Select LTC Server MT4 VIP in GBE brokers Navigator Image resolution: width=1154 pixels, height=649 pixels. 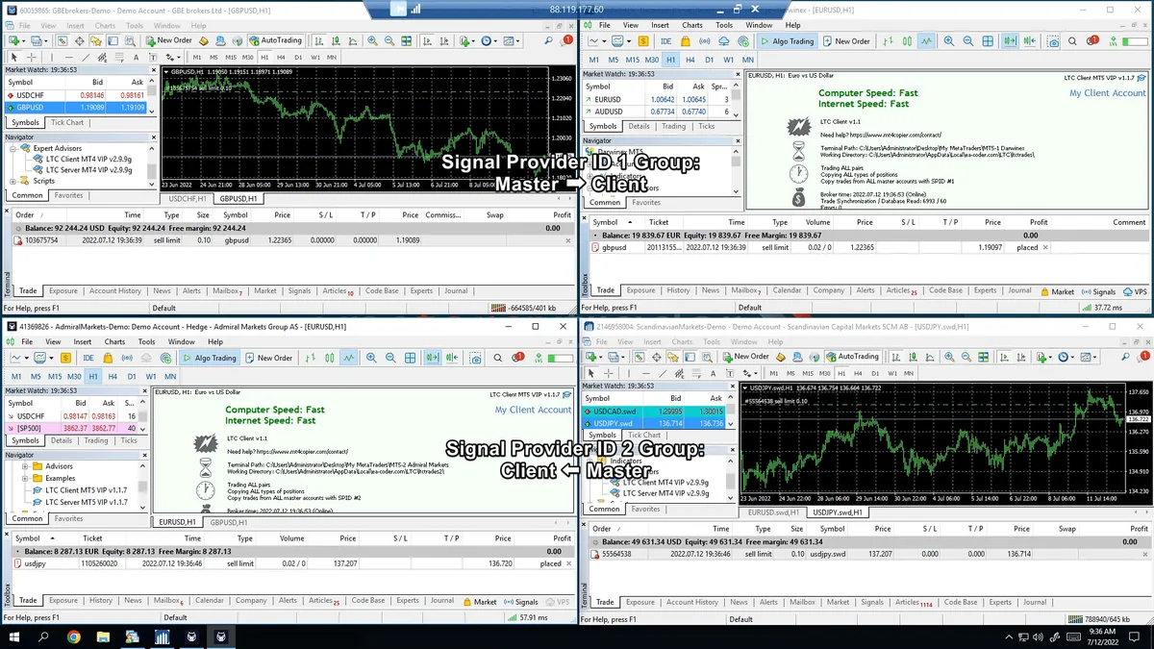[x=88, y=170]
